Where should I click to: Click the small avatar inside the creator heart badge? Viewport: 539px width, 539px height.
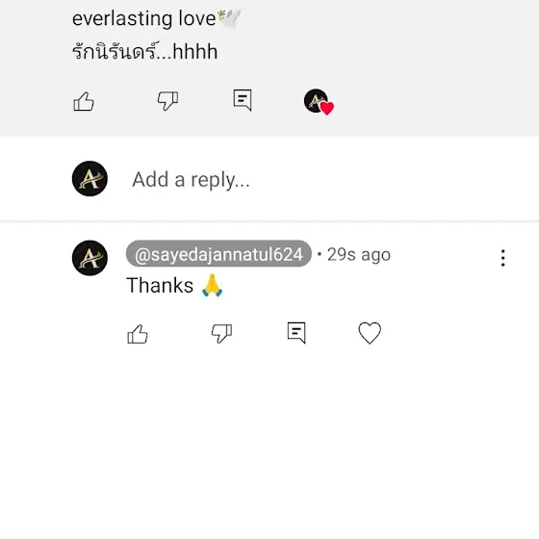point(316,100)
